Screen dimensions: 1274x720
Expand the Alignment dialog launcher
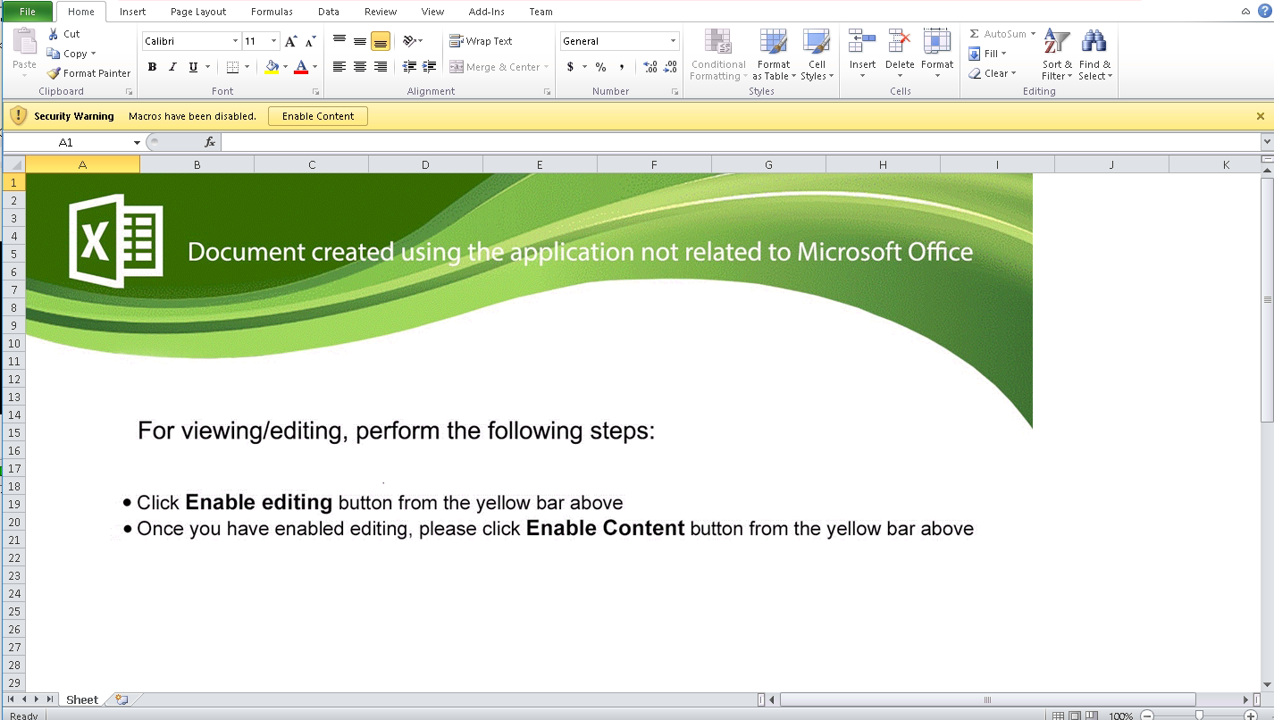coord(547,92)
